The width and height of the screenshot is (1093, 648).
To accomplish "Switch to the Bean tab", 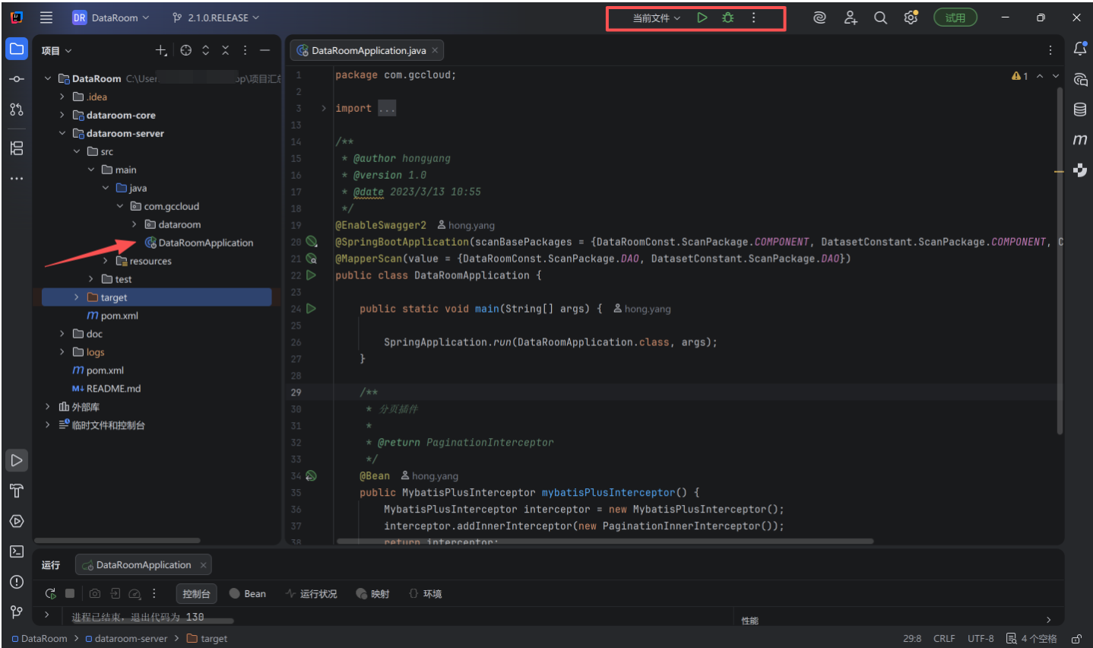I will (x=248, y=593).
